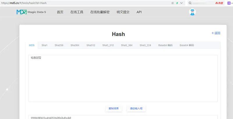Click the purple browser extension icon

click(229, 3)
